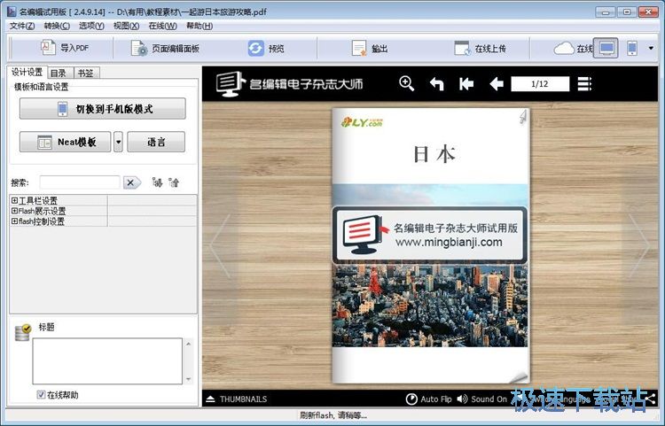Image resolution: width=665 pixels, height=426 pixels.
Task: Click the back arrow in the viewer toolbar
Action: click(436, 83)
